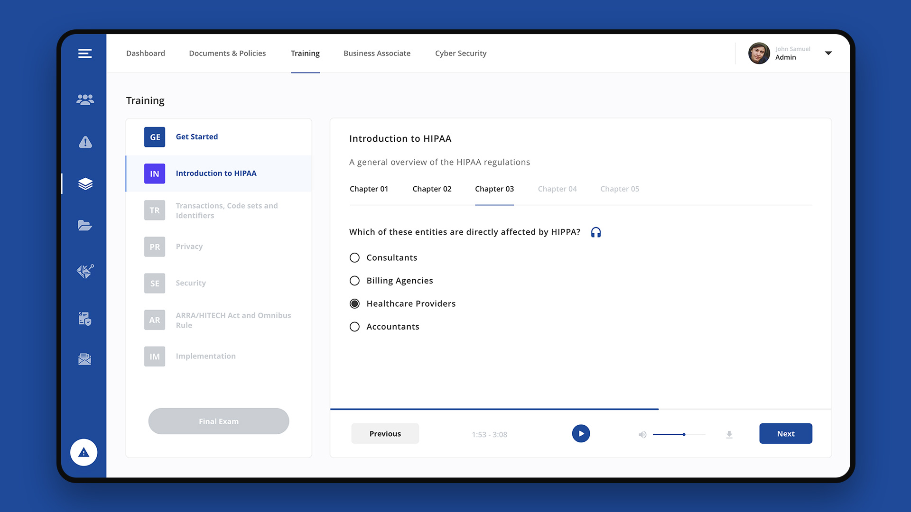Expand the John Samuel admin dropdown arrow

click(x=828, y=53)
